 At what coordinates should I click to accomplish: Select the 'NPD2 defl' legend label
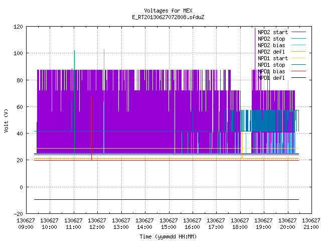point(271,52)
